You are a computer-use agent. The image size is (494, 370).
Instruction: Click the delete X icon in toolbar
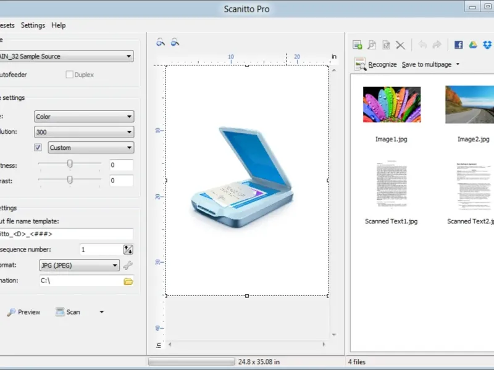(x=400, y=45)
